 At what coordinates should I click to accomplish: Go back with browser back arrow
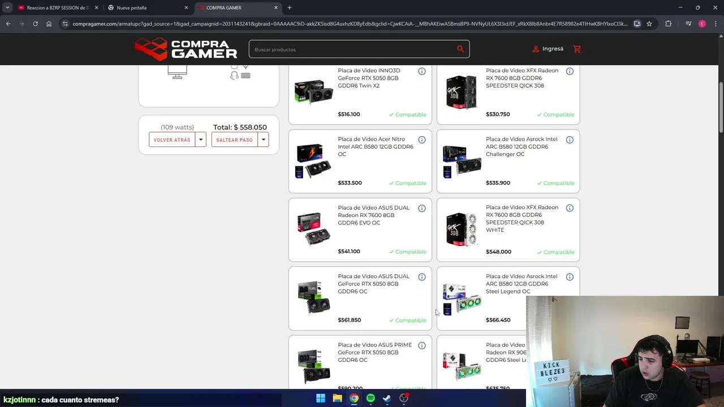(8, 24)
